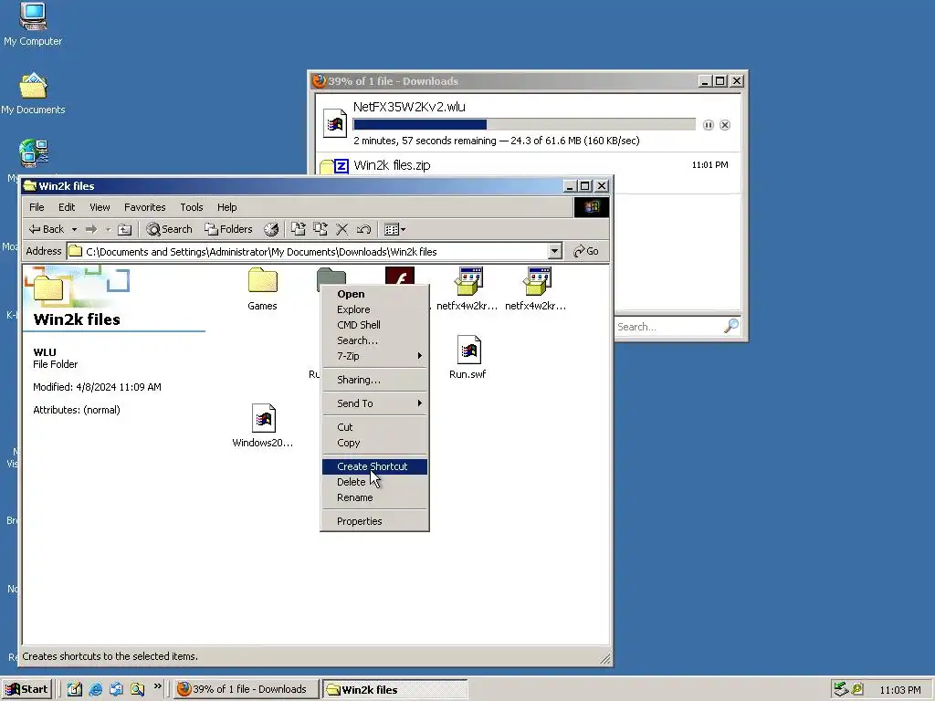
Task: Choose Create Shortcut from context menu
Action: pyautogui.click(x=374, y=466)
